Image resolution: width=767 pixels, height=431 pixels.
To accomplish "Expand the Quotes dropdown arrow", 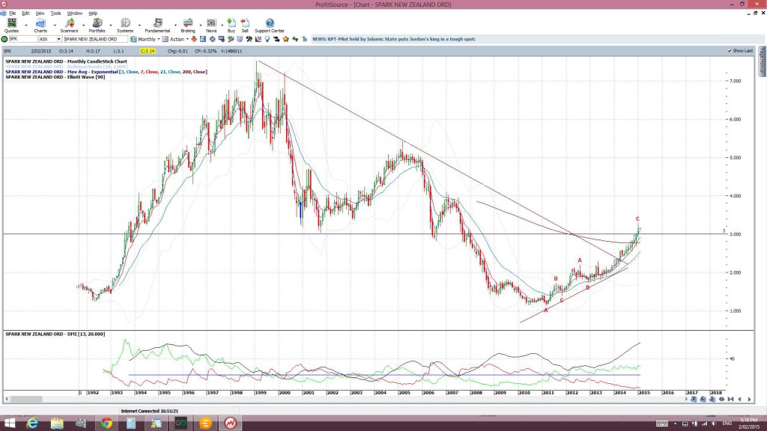I will 26,25.
